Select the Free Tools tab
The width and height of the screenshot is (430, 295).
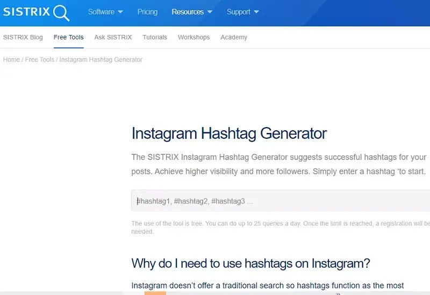(x=69, y=37)
